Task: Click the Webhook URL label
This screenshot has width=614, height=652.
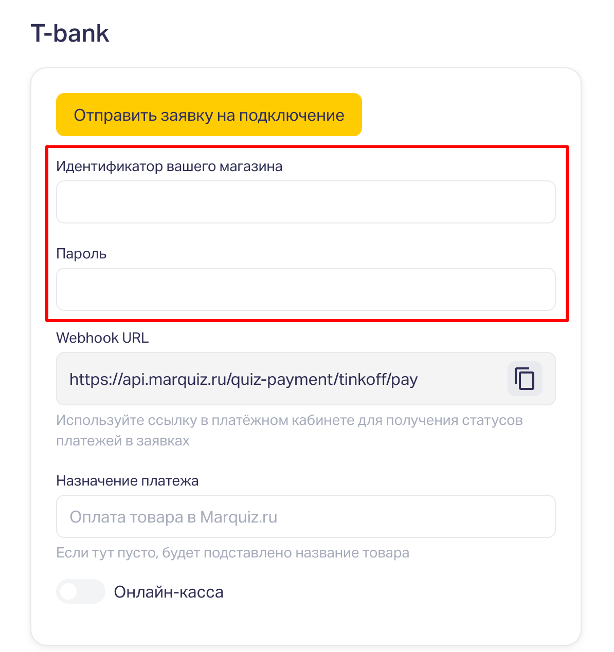Action: 102,338
